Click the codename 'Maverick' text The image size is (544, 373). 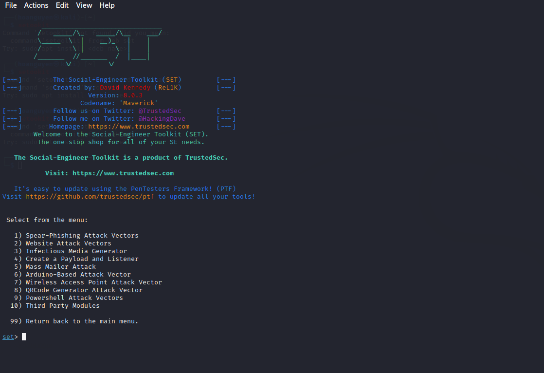click(139, 103)
